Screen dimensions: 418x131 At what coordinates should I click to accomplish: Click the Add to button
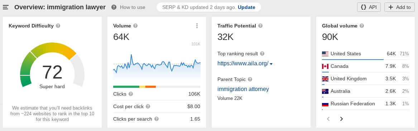pyautogui.click(x=400, y=7)
